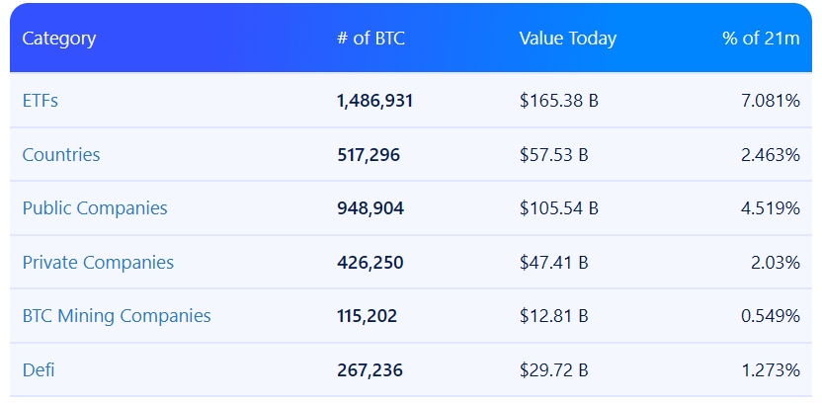Click the Category column header

59,39
